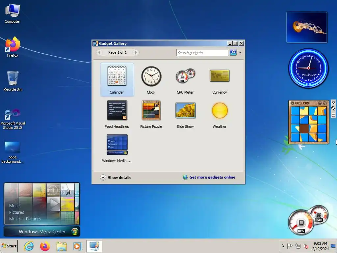The height and width of the screenshot is (253, 337).
Task: Launch Internet Explorer from the taskbar
Action: 29,246
